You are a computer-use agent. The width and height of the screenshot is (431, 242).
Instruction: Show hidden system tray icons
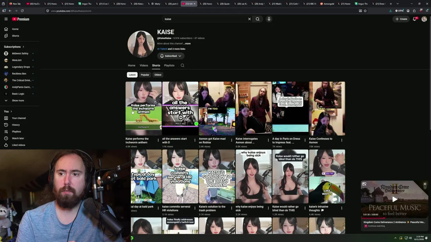tap(396, 238)
